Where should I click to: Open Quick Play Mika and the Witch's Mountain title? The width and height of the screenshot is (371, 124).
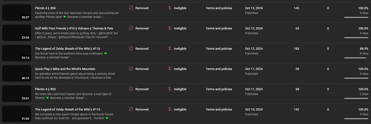[65, 69]
